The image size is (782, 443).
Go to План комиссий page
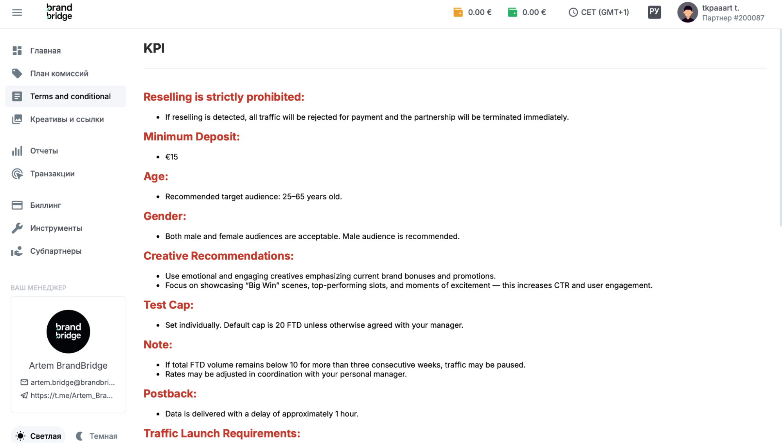click(66, 74)
